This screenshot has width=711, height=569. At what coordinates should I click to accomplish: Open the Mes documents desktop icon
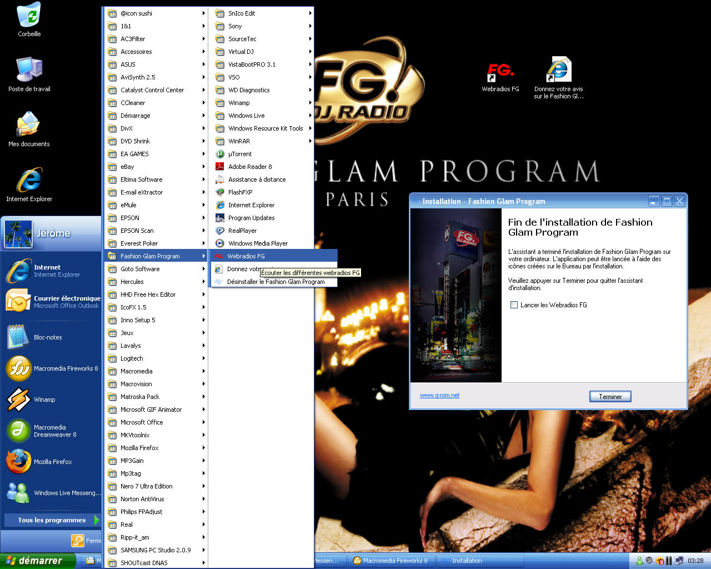pyautogui.click(x=29, y=129)
